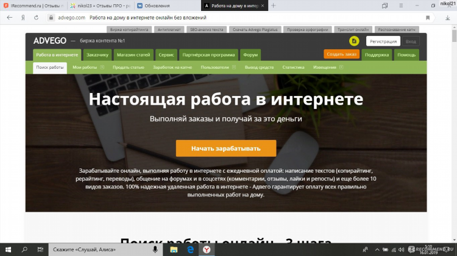The height and width of the screenshot is (256, 457).
Task: Open the Windows Start menu
Action: (8, 249)
